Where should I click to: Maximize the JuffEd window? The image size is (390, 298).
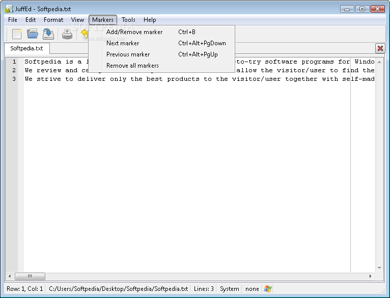click(x=362, y=9)
